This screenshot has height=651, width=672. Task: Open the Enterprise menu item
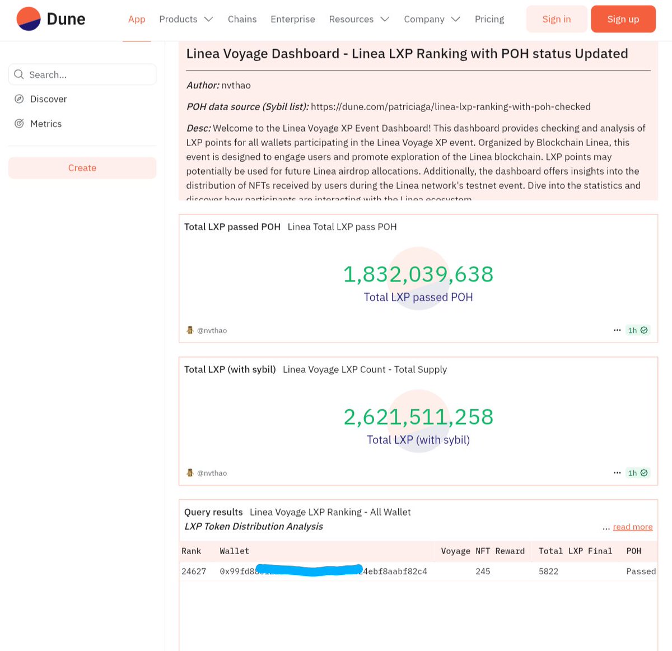pyautogui.click(x=293, y=19)
